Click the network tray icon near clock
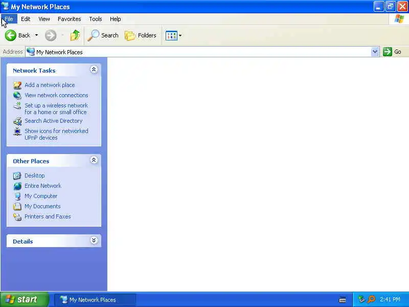This screenshot has height=307, width=409. click(x=361, y=299)
